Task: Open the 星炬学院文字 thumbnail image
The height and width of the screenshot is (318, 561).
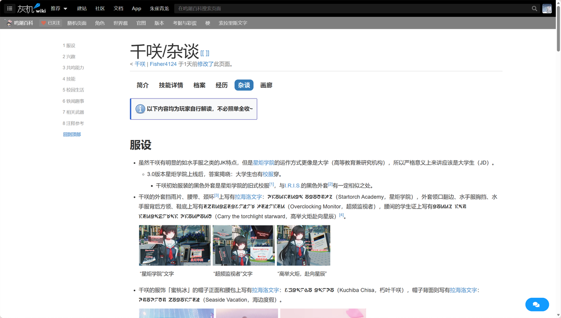Action: pyautogui.click(x=175, y=245)
